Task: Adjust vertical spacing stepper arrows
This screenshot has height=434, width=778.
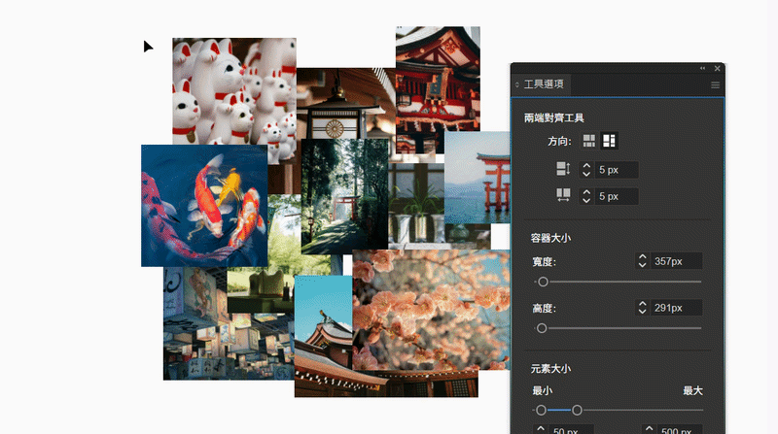Action: (x=586, y=170)
